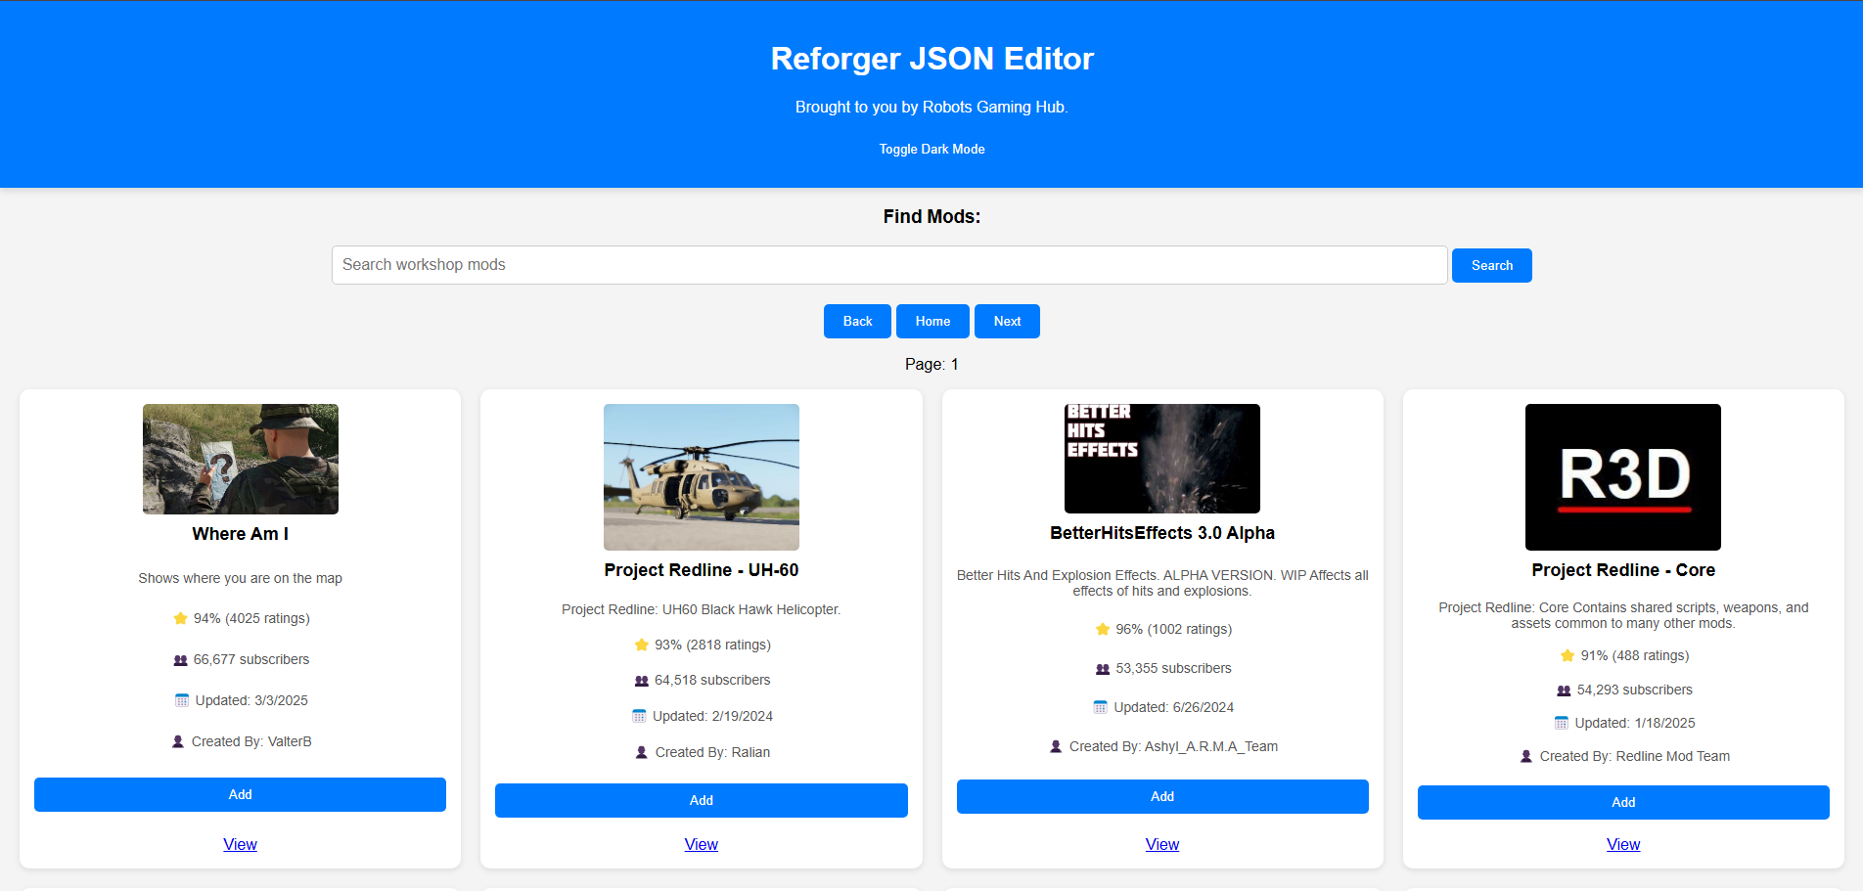Toggle Dark Mode in the header
This screenshot has width=1863, height=891.
(931, 150)
